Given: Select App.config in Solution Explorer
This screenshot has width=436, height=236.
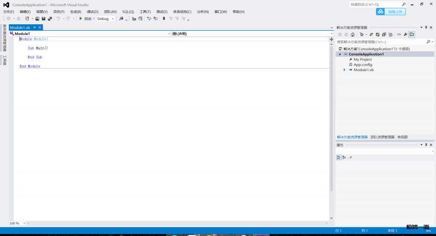Looking at the screenshot, I should coord(363,65).
